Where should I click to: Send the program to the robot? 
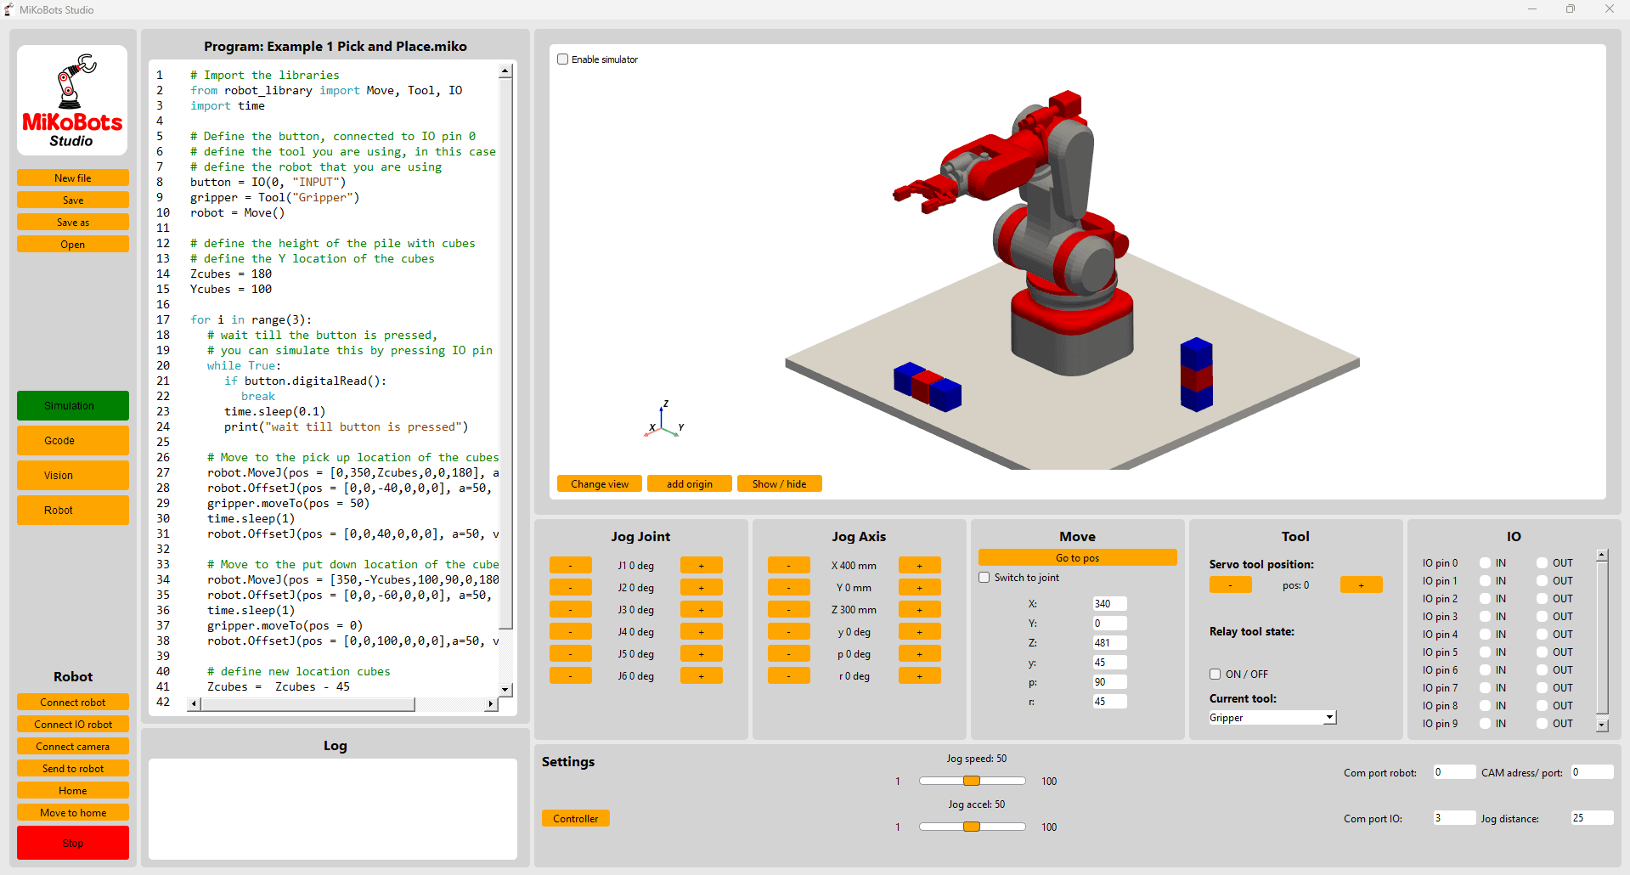pos(72,768)
